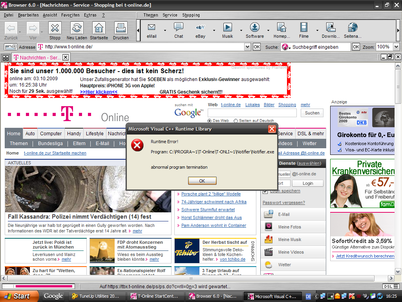This screenshot has width=402, height=302.
Task: Click page loading progress bar
Action: (x=38, y=286)
